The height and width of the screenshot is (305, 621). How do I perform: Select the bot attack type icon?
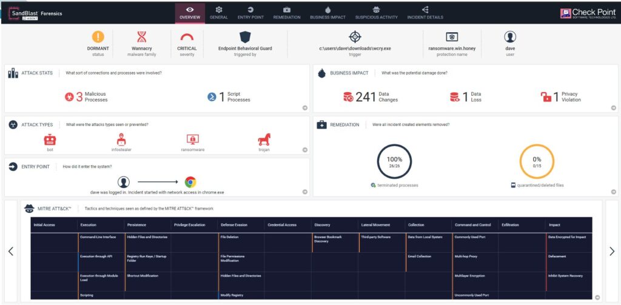[x=50, y=139]
